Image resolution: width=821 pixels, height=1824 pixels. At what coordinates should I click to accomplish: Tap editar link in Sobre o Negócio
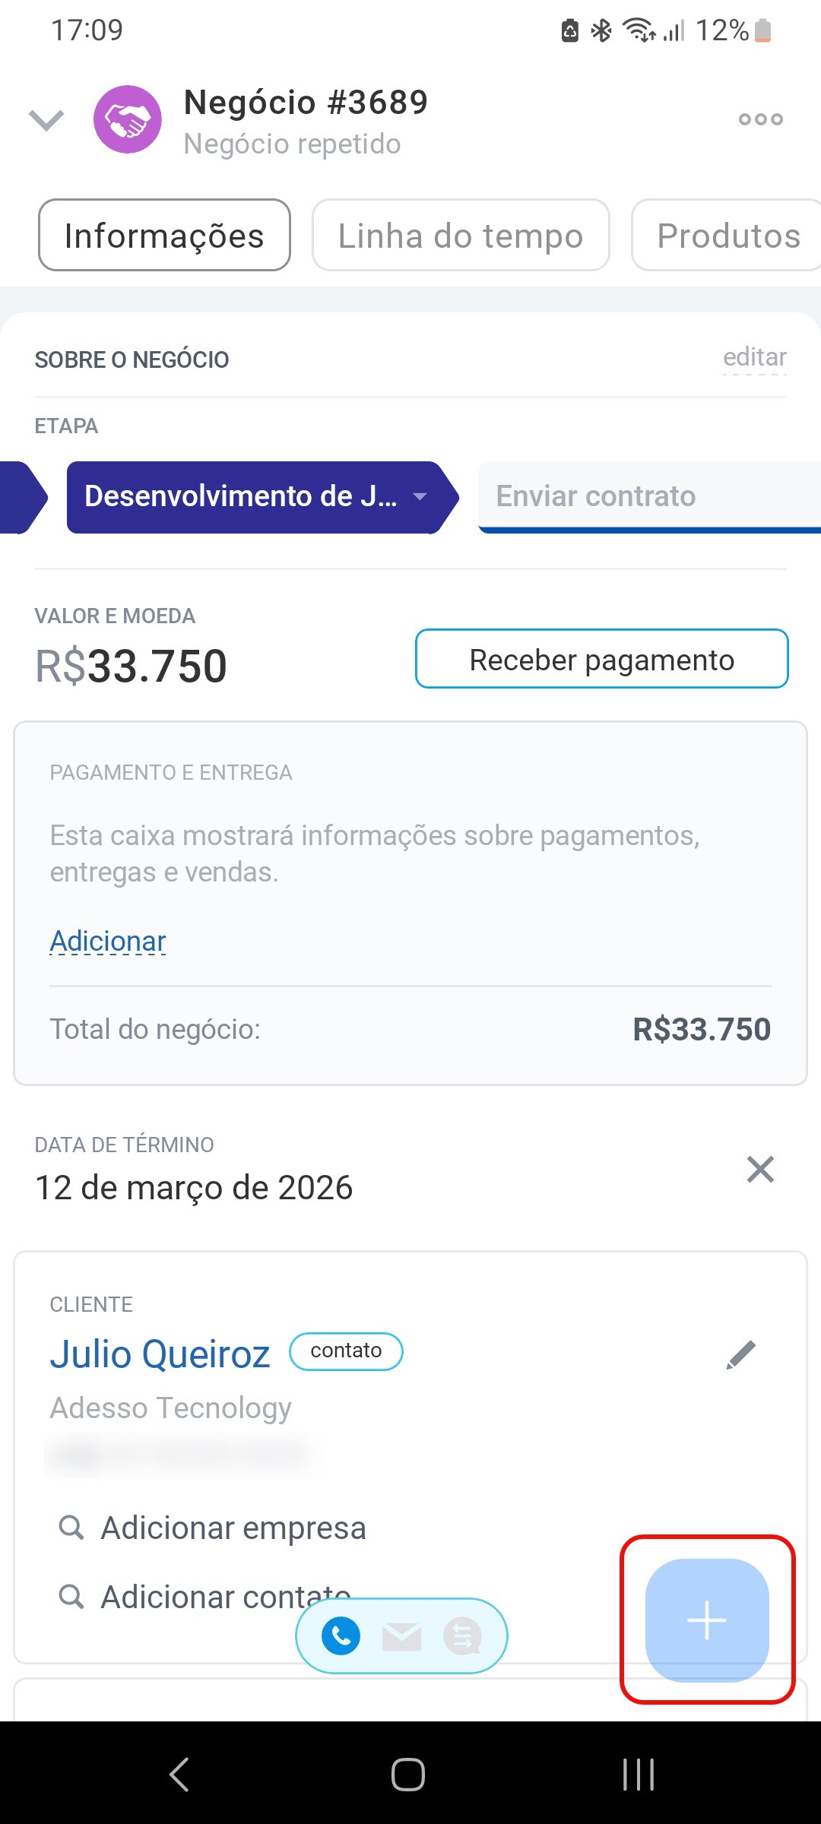[754, 357]
